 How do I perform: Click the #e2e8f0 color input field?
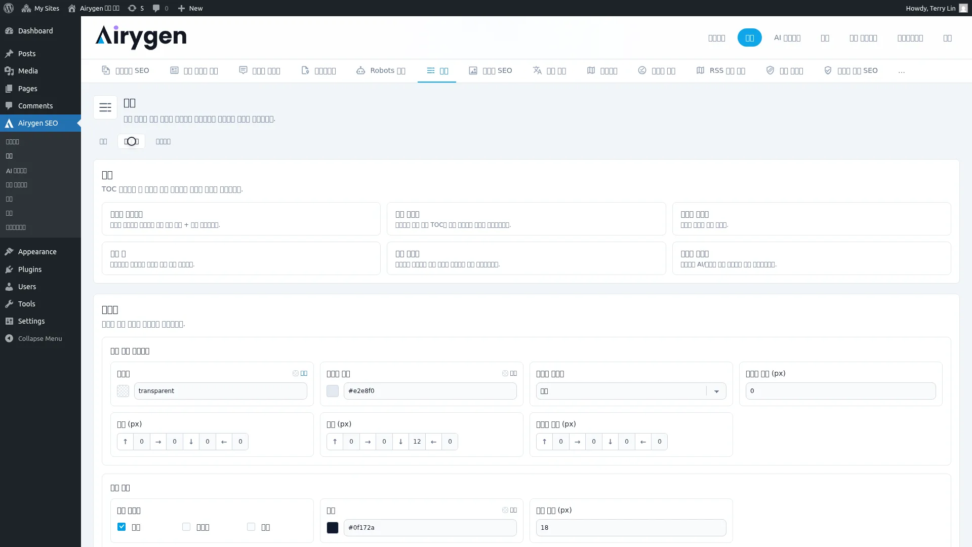(430, 391)
